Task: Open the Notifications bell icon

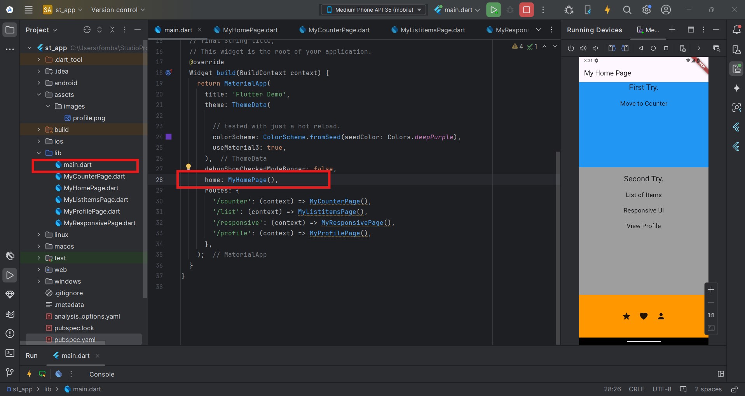Action: 736,30
